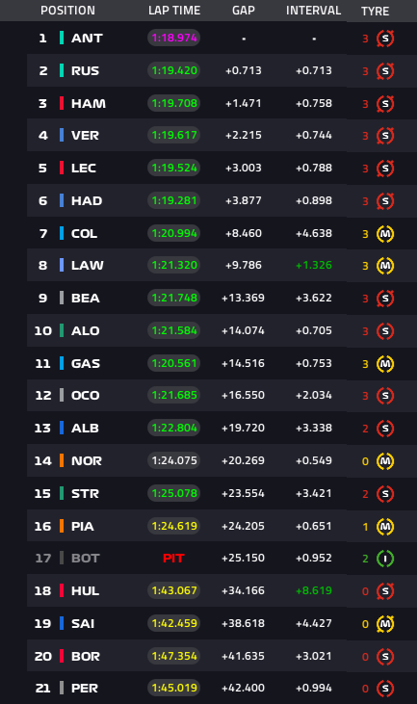
Task: Click NOR's medium tyre icon
Action: [x=385, y=461]
